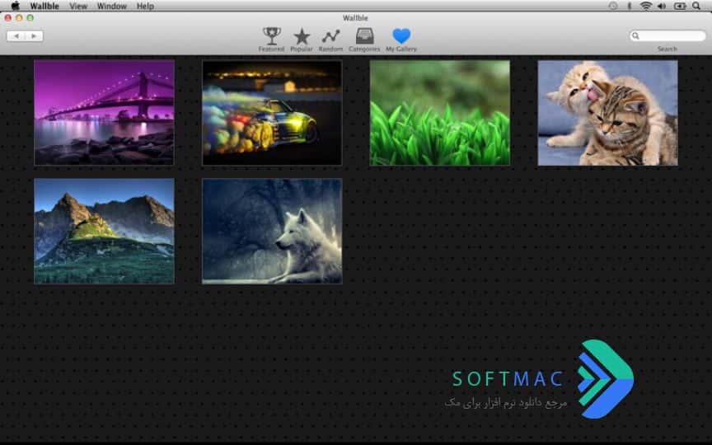712x445 pixels.
Task: Click the Spotlight magnifier in menu bar
Action: click(696, 6)
